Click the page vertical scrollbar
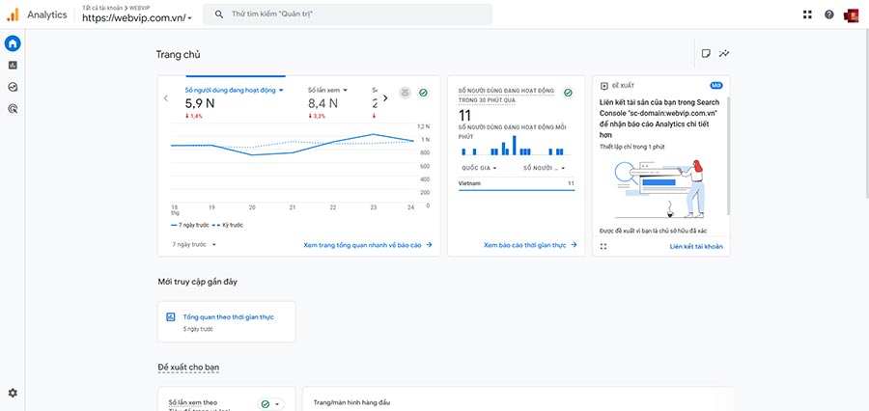869x411 pixels. (867, 114)
